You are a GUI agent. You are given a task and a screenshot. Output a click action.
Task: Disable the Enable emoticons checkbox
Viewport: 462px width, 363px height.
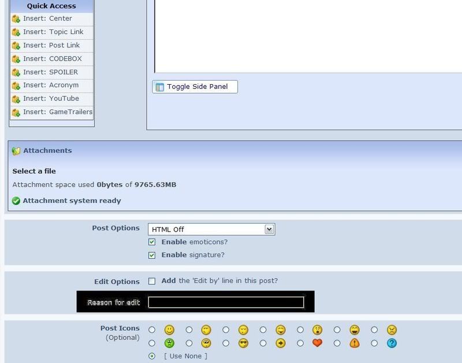pyautogui.click(x=152, y=242)
